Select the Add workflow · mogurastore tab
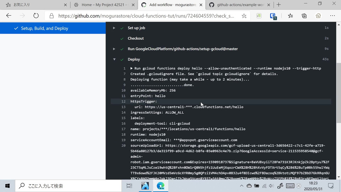 coord(172,5)
